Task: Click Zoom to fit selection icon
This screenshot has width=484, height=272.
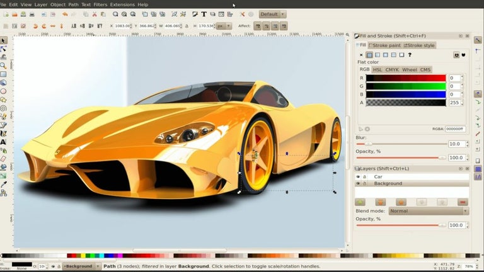Action: coord(115,14)
